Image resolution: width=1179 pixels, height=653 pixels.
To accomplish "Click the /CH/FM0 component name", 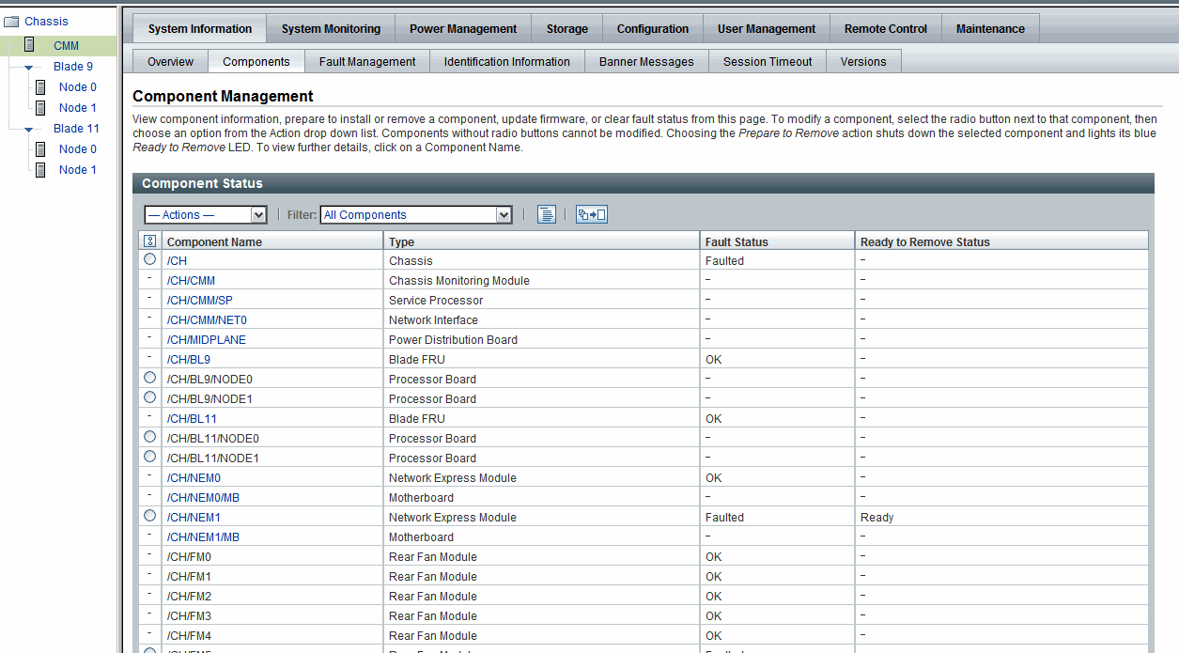I will (x=189, y=557).
